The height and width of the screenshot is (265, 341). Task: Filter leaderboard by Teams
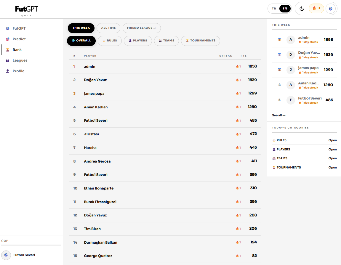(x=167, y=41)
